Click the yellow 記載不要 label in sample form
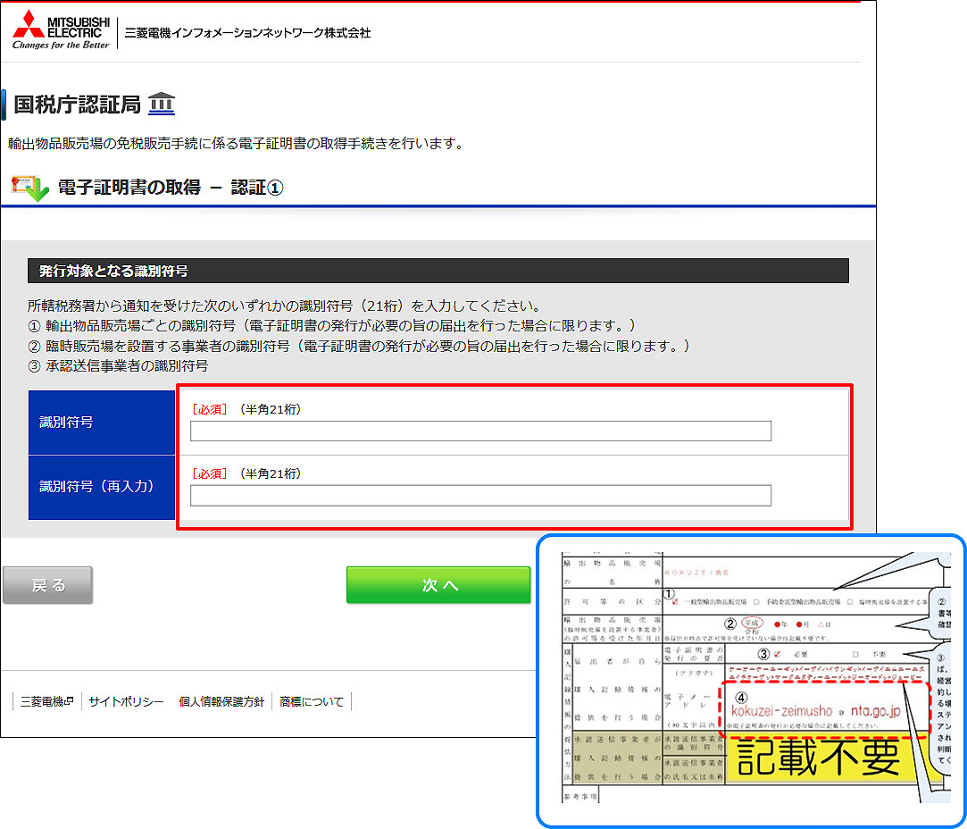This screenshot has width=967, height=829. pos(817,758)
